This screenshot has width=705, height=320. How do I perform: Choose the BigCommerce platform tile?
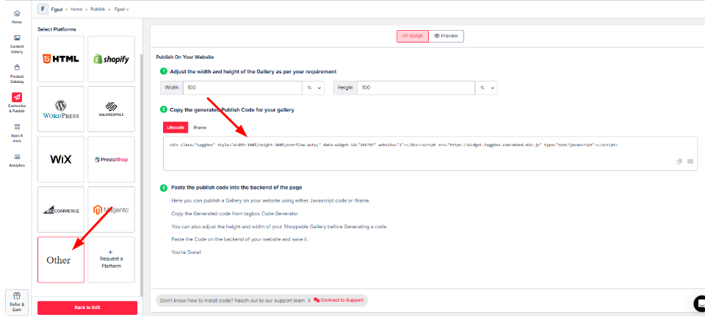pos(61,210)
